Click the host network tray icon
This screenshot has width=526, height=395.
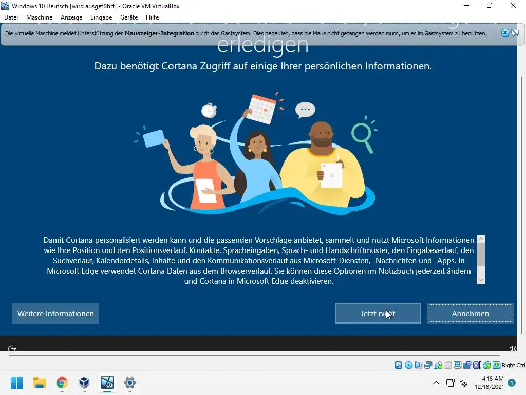[x=450, y=383]
